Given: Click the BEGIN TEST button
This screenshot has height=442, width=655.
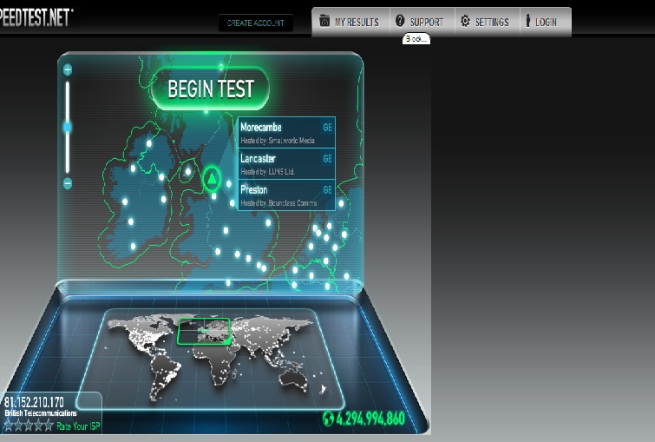Looking at the screenshot, I should (210, 89).
